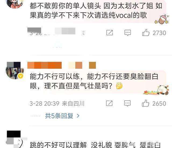The height and width of the screenshot is (148, 172).
Task: Open third commenter's pixelated avatar
Action: (15, 139)
